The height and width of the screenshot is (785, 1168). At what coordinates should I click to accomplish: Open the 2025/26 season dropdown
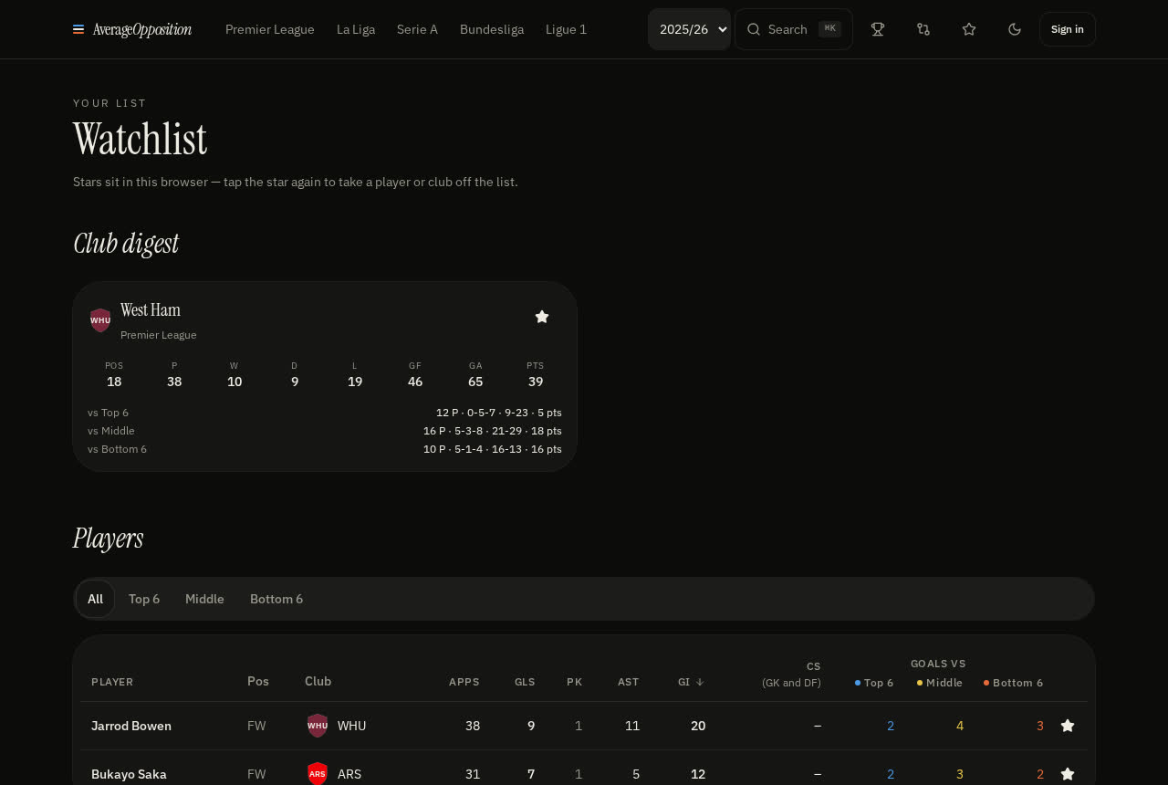(x=690, y=29)
